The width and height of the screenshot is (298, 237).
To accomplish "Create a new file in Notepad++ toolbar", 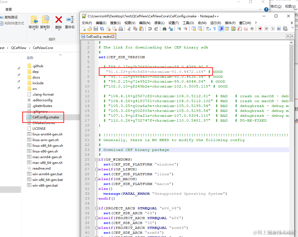I will click(x=83, y=29).
